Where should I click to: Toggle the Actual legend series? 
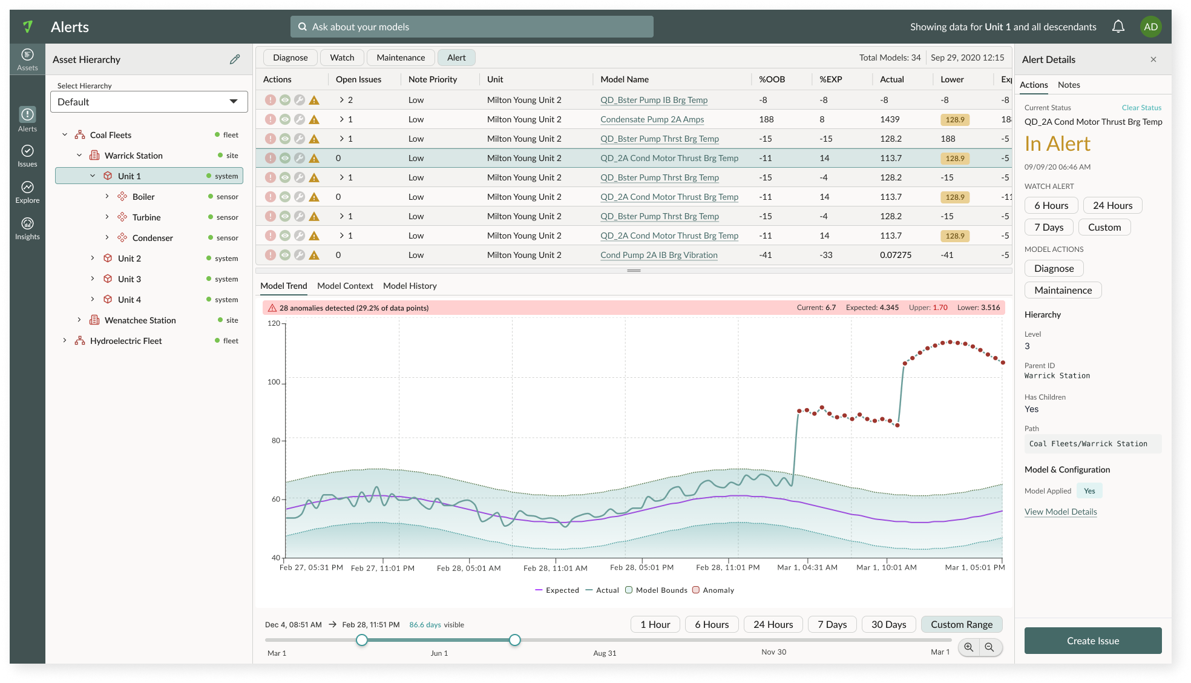tap(602, 590)
